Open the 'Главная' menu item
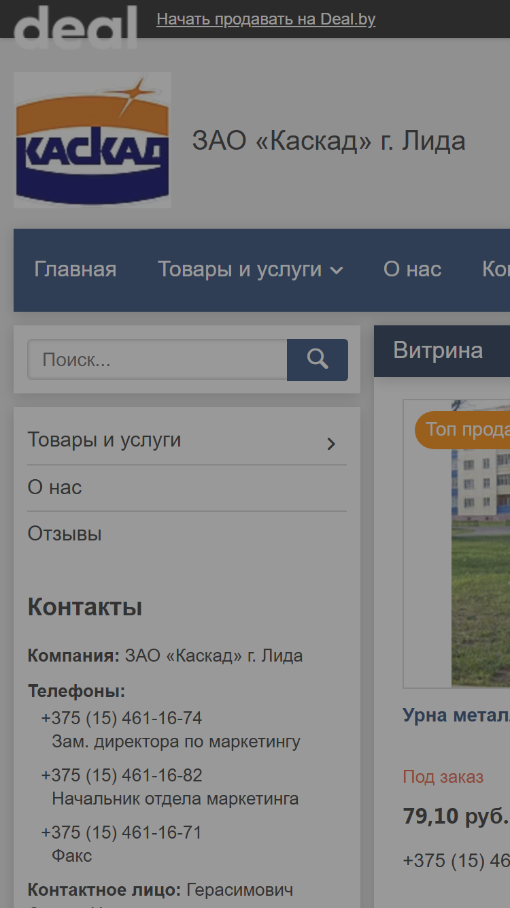This screenshot has height=908, width=510. (75, 269)
